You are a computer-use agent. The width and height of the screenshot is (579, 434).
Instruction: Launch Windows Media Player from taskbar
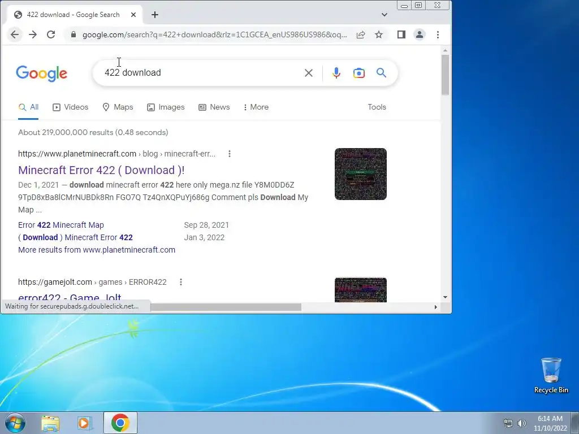pos(84,423)
